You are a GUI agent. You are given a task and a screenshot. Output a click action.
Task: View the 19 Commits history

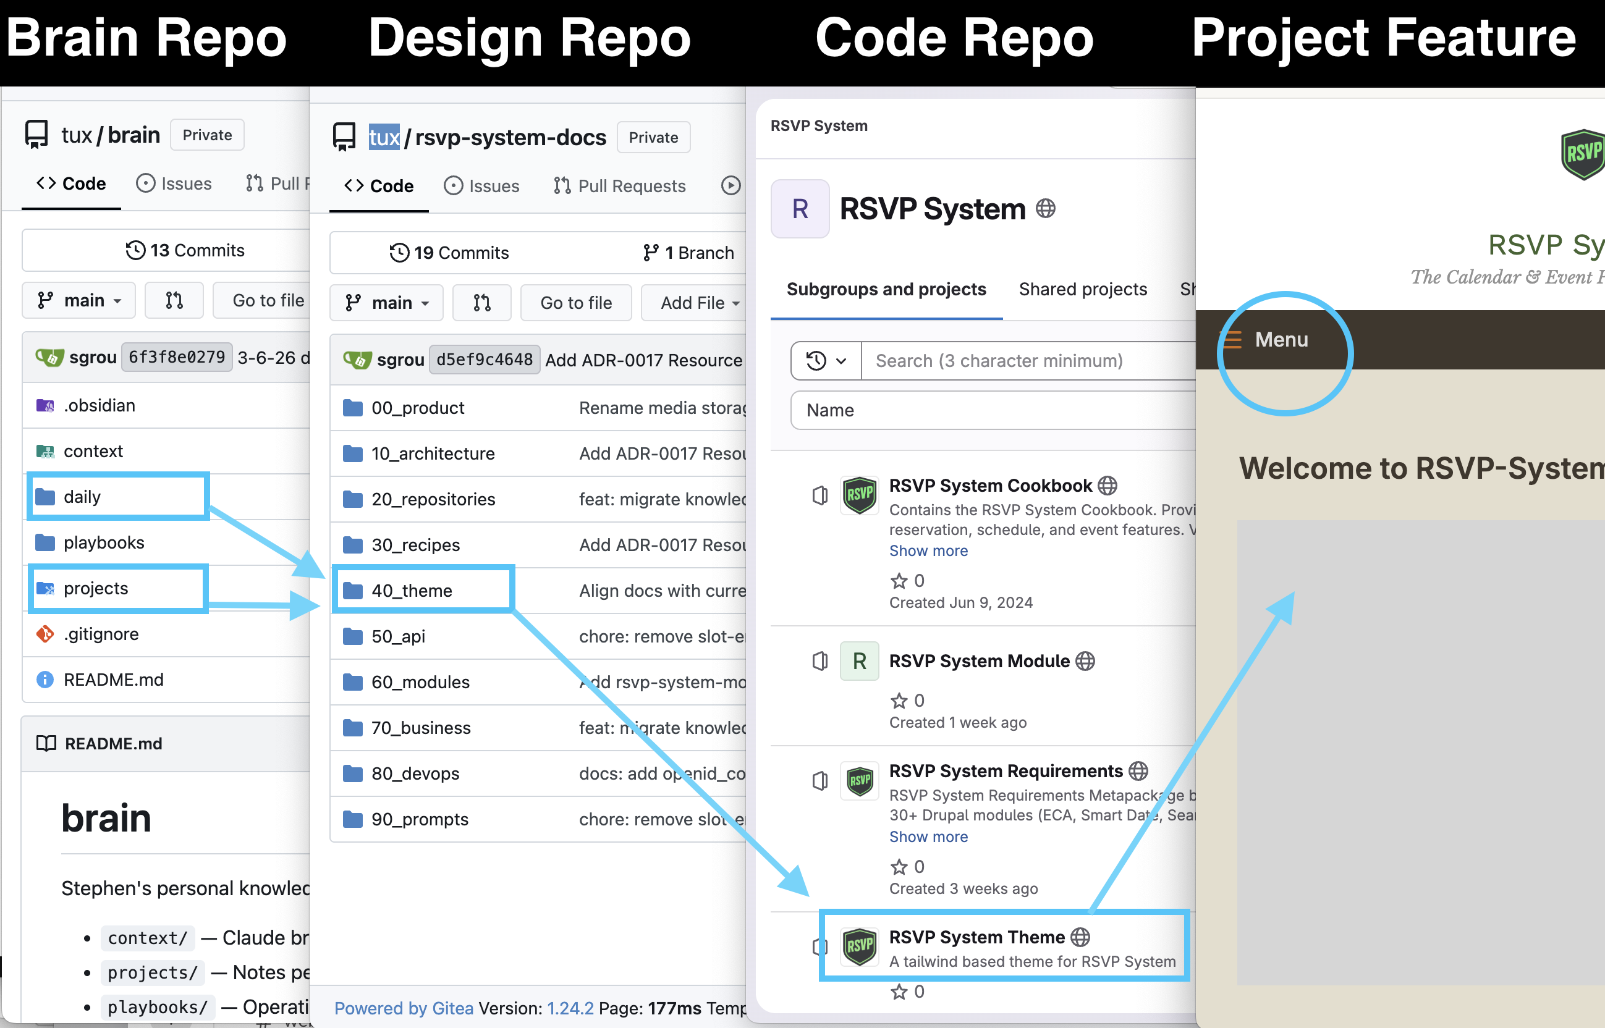[x=449, y=253]
